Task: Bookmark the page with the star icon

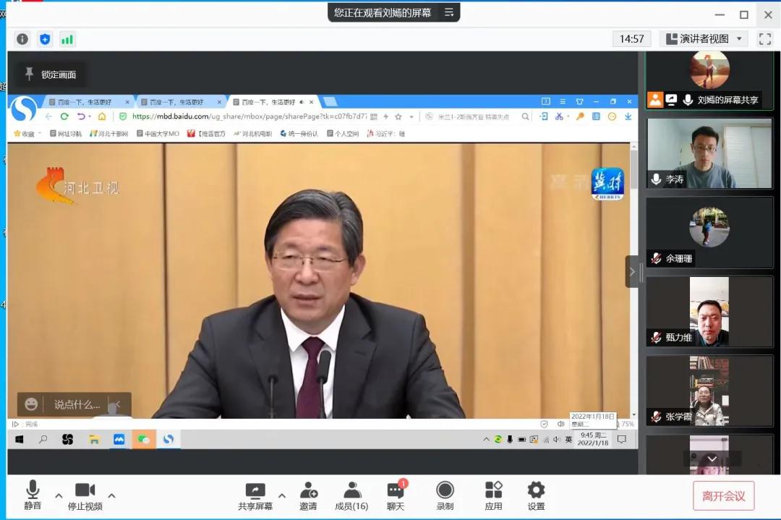Action: click(x=398, y=116)
